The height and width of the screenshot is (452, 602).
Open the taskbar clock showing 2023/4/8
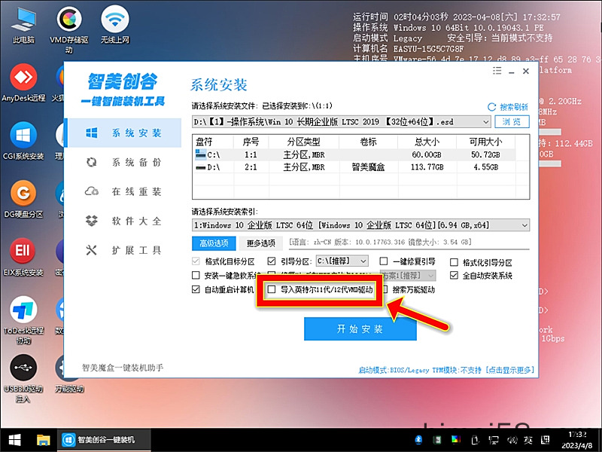pyautogui.click(x=577, y=440)
